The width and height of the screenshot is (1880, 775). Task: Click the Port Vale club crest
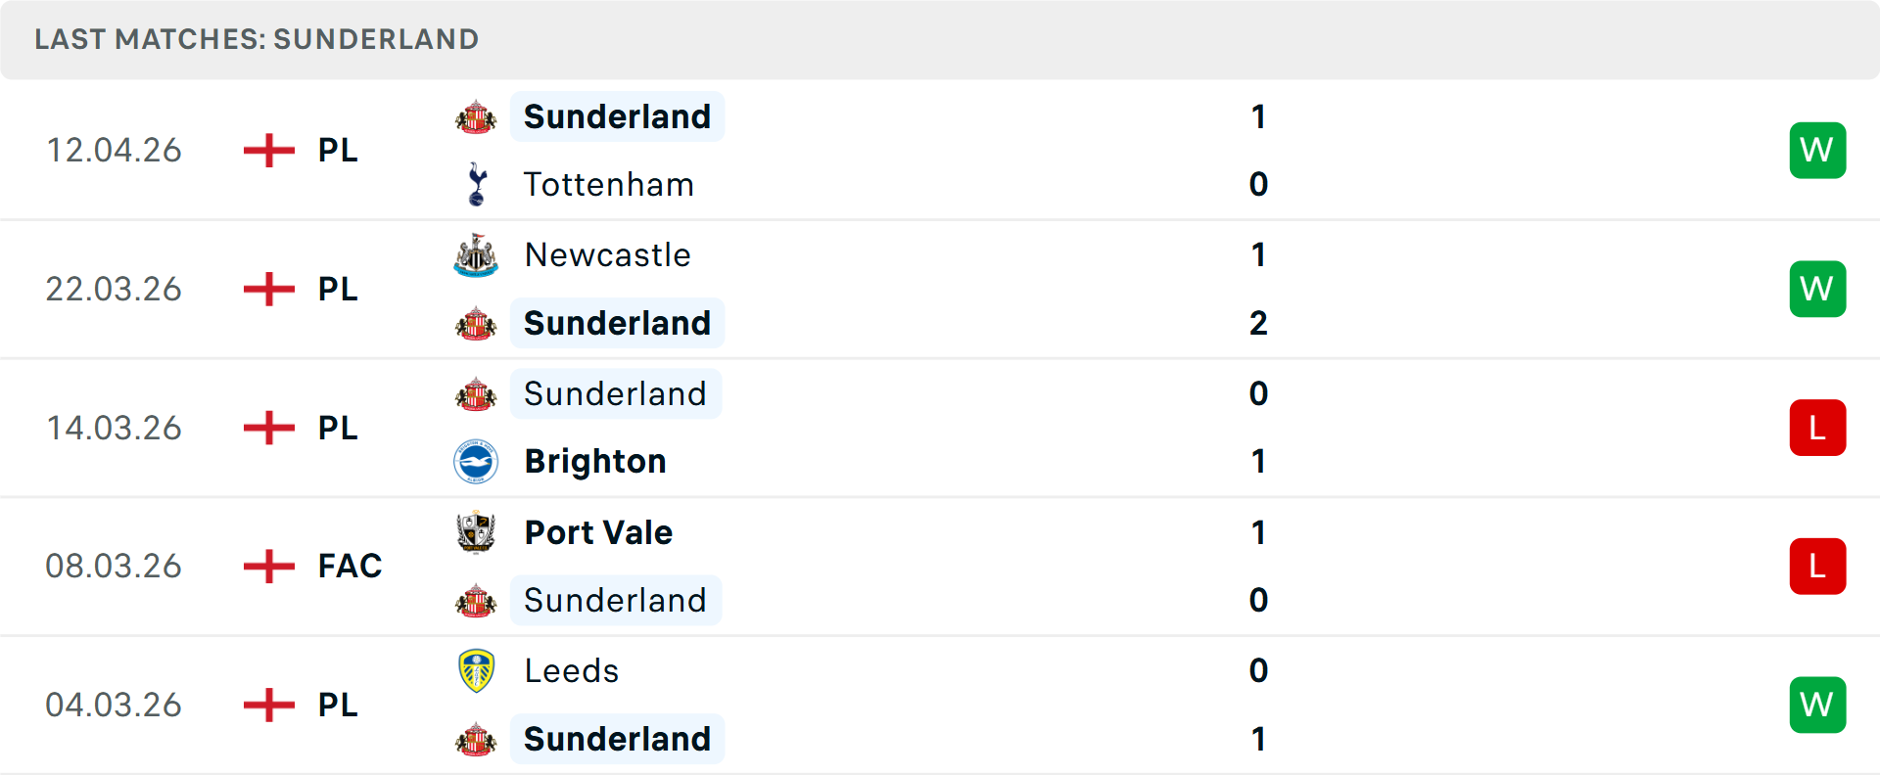tap(476, 531)
